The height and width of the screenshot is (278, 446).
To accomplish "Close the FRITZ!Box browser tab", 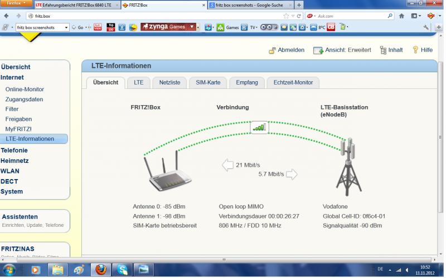I will click(203, 5).
